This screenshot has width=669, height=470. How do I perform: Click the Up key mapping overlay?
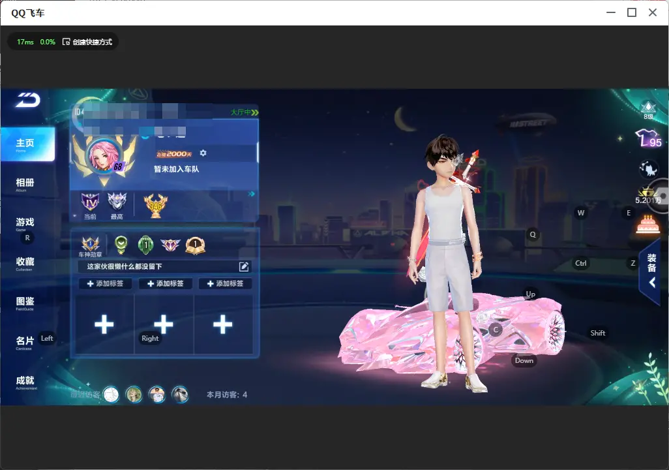(x=530, y=294)
